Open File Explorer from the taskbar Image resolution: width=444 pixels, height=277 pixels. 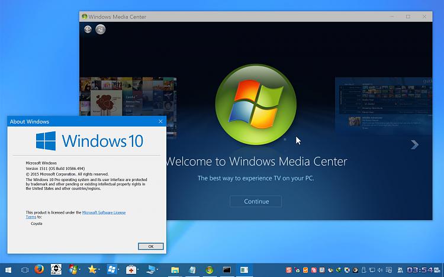point(175,270)
